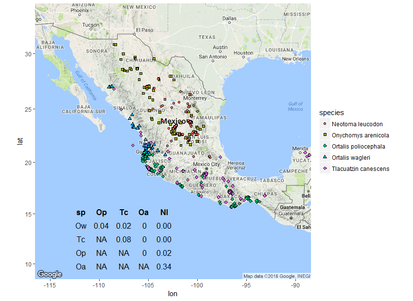
Task: Click the 'Mexico City' label on the map
Action: point(206,164)
